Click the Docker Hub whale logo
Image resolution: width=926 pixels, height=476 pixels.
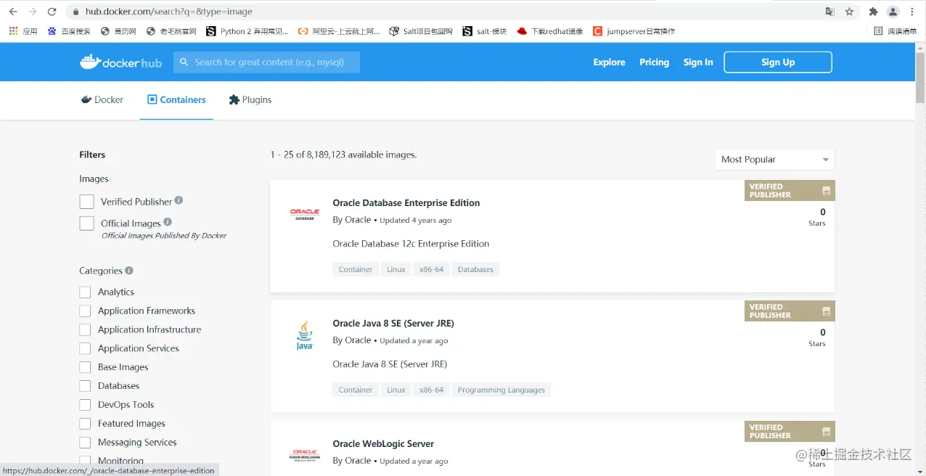tap(120, 62)
